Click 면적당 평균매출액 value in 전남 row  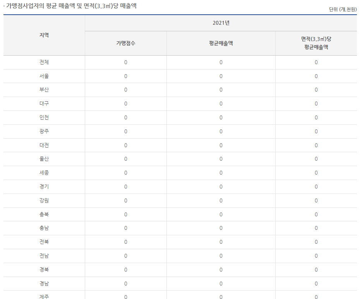[x=316, y=256]
